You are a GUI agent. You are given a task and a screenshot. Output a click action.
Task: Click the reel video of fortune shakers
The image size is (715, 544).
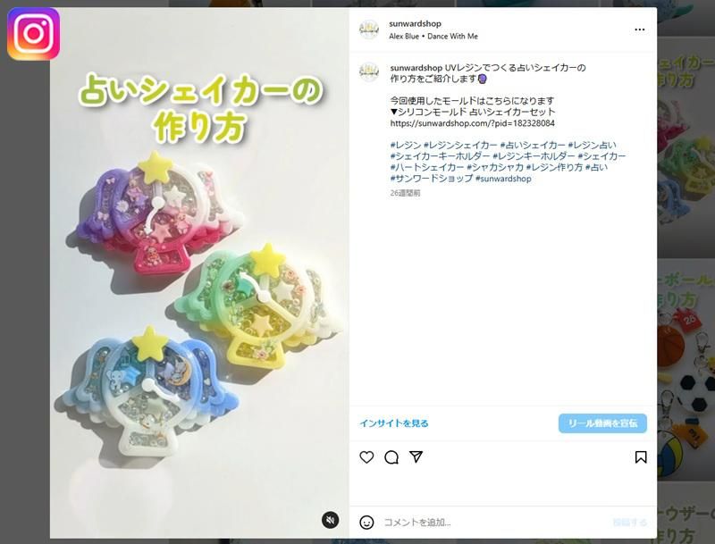199,272
